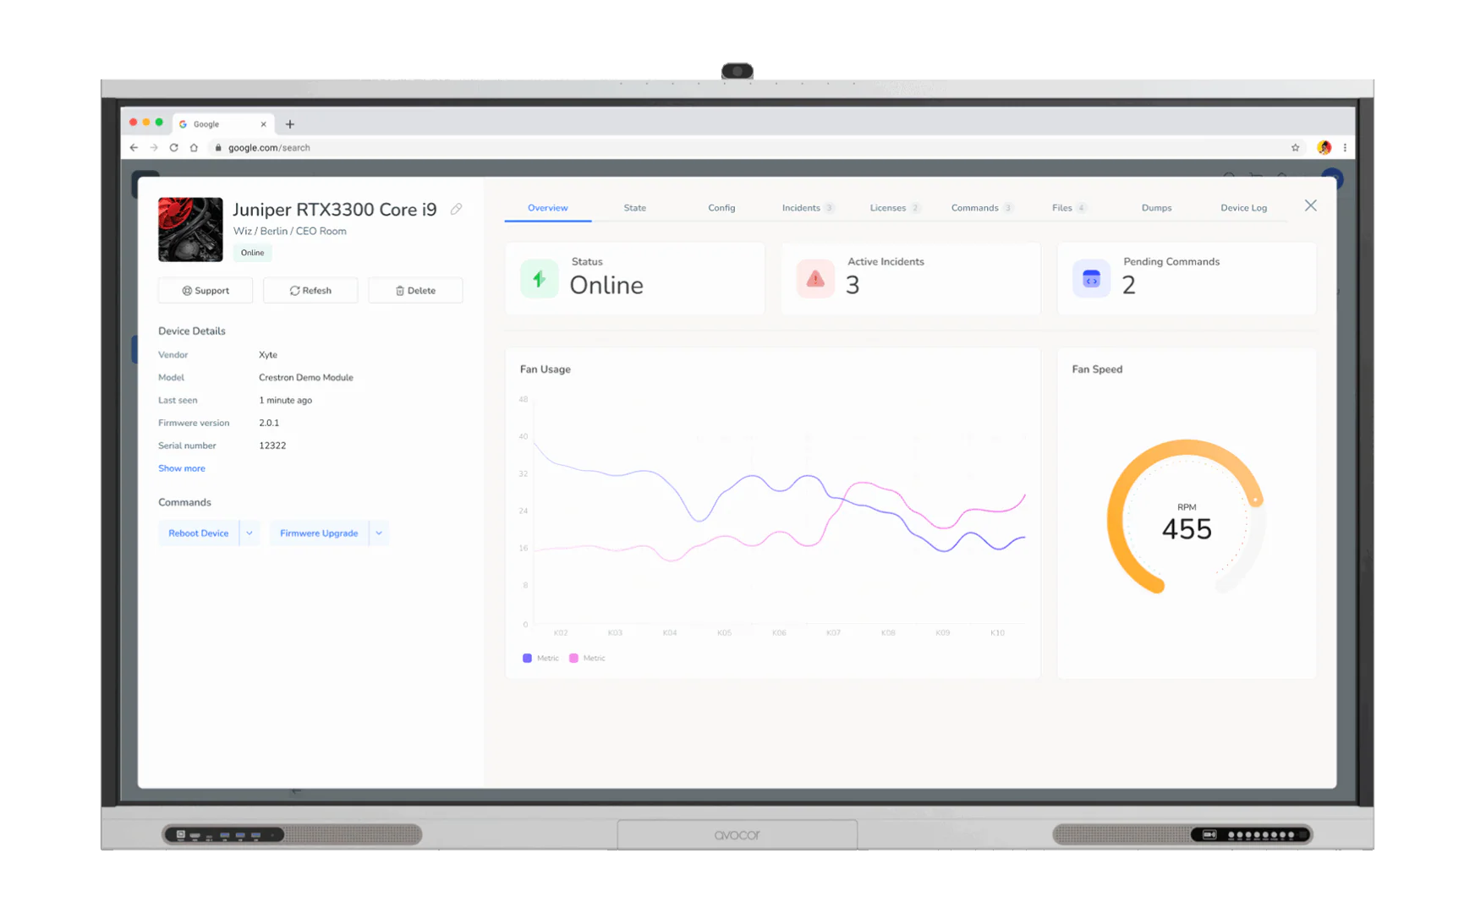This screenshot has height=913, width=1475.
Task: Click the blue Pending Commands icon
Action: click(1091, 278)
